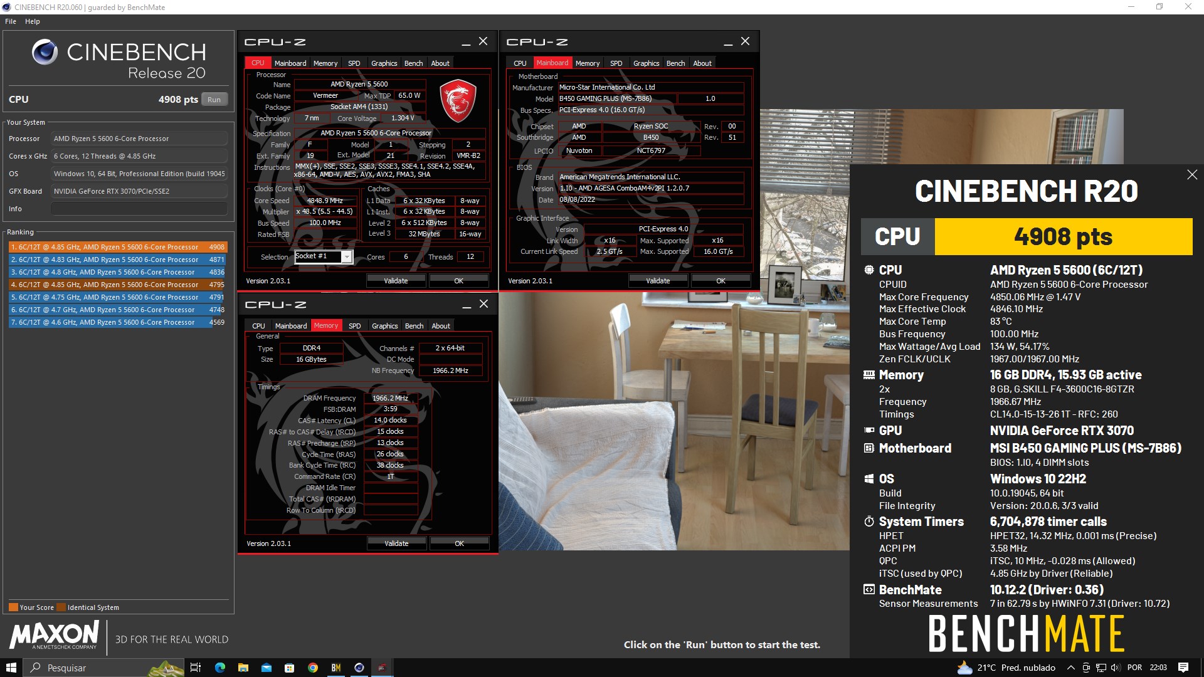Open the Windows Start menu
The height and width of the screenshot is (677, 1204).
pos(11,668)
